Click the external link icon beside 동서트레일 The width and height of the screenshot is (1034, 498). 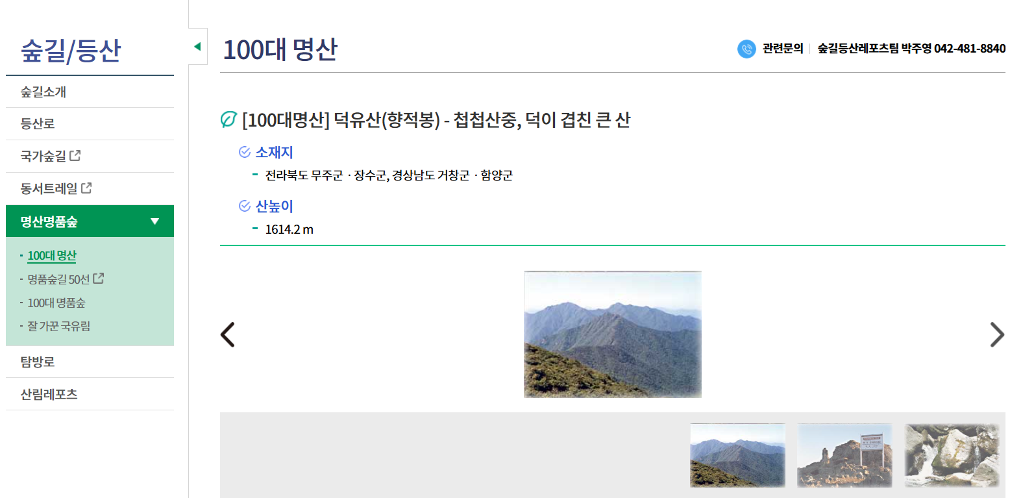tap(86, 188)
